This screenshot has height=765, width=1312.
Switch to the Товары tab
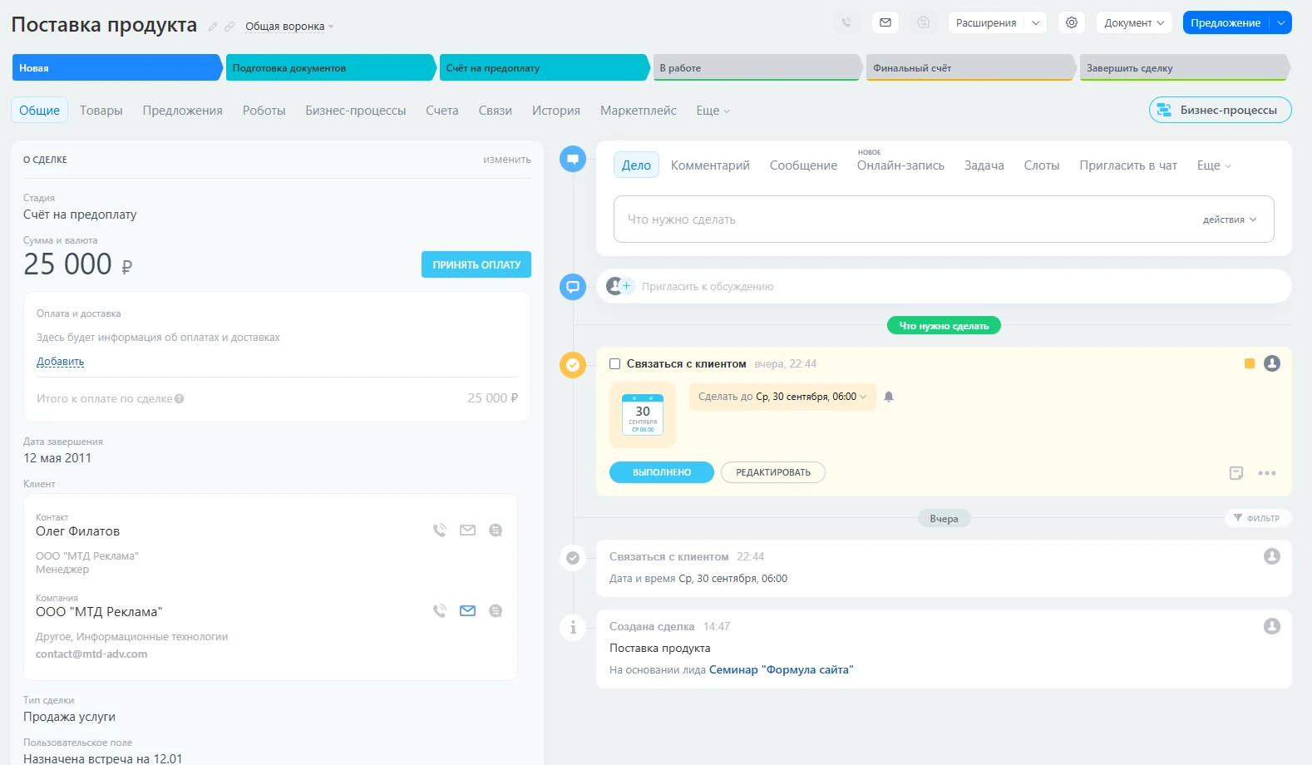pos(101,111)
